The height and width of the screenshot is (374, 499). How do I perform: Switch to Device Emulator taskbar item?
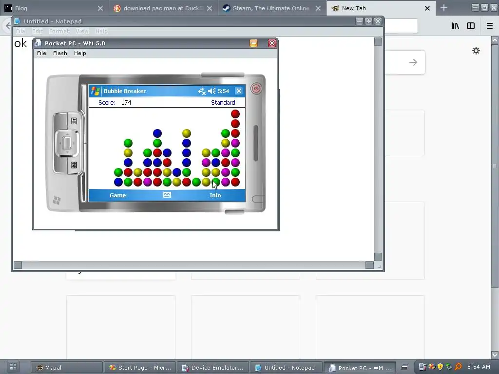(x=212, y=368)
